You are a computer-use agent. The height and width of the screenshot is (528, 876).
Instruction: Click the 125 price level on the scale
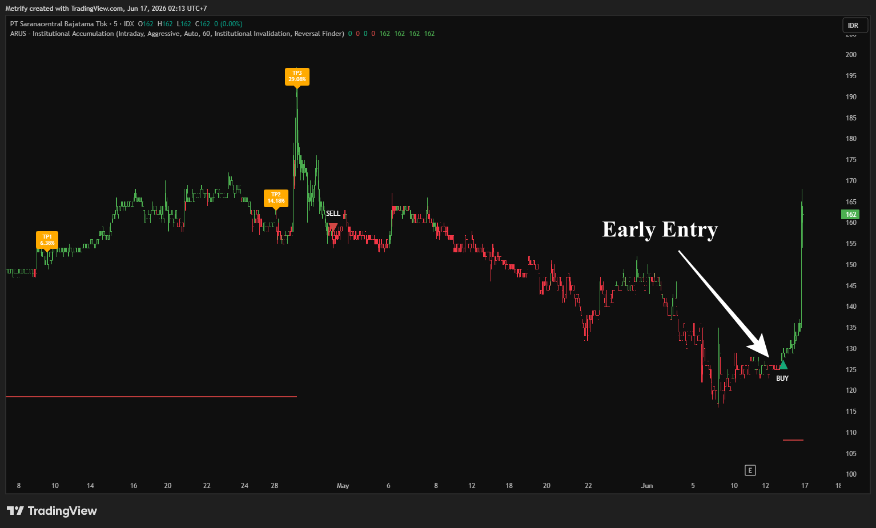pos(851,370)
